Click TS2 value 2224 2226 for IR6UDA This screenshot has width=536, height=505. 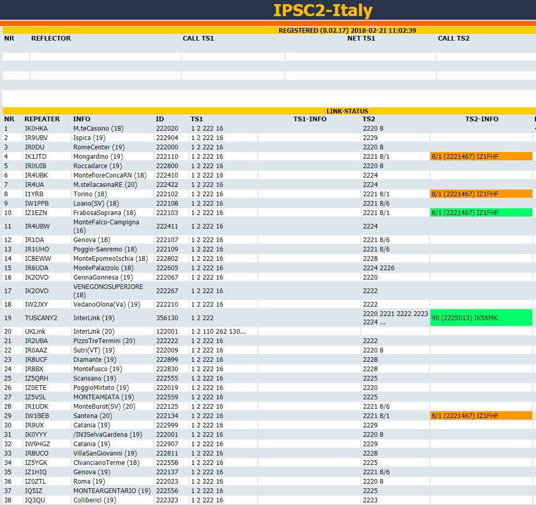tap(378, 268)
